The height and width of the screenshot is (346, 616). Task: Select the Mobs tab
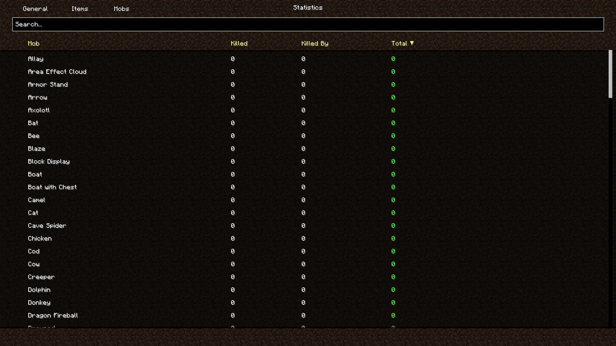pyautogui.click(x=121, y=9)
